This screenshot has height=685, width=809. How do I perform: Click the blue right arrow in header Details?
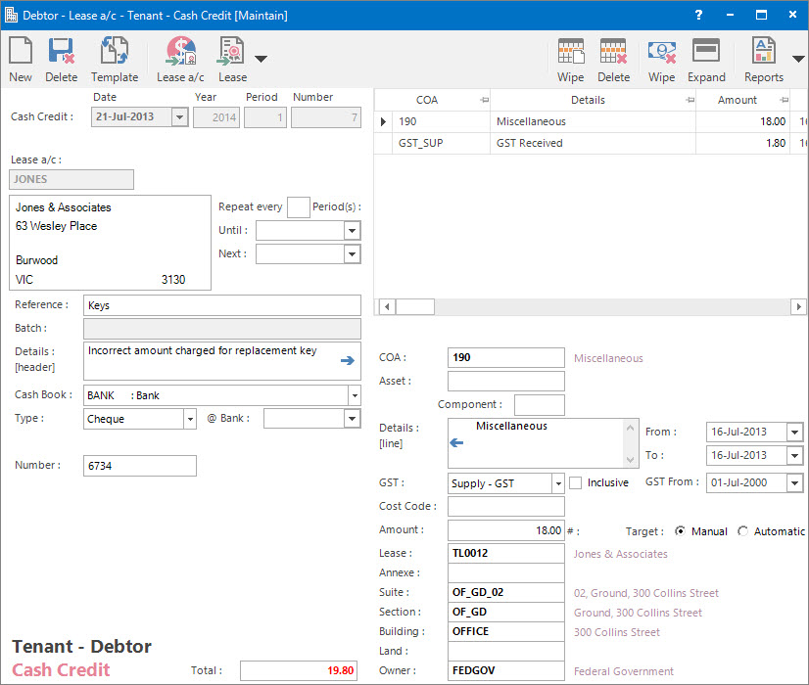[x=348, y=360]
